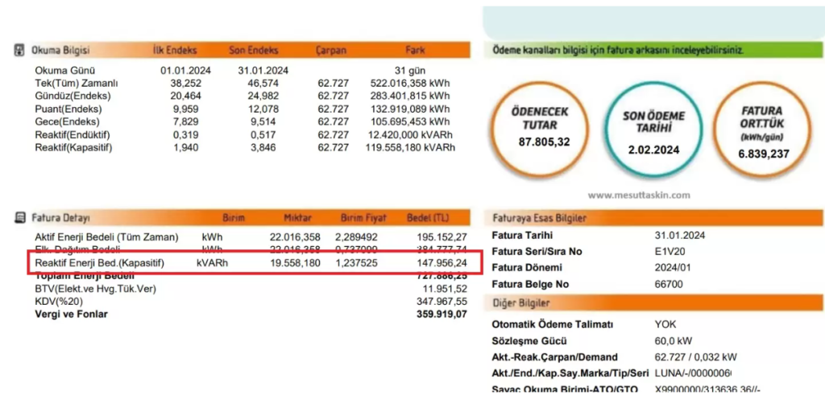Image resolution: width=825 pixels, height=403 pixels.
Task: Click the value '12,078'
Action: click(x=263, y=109)
